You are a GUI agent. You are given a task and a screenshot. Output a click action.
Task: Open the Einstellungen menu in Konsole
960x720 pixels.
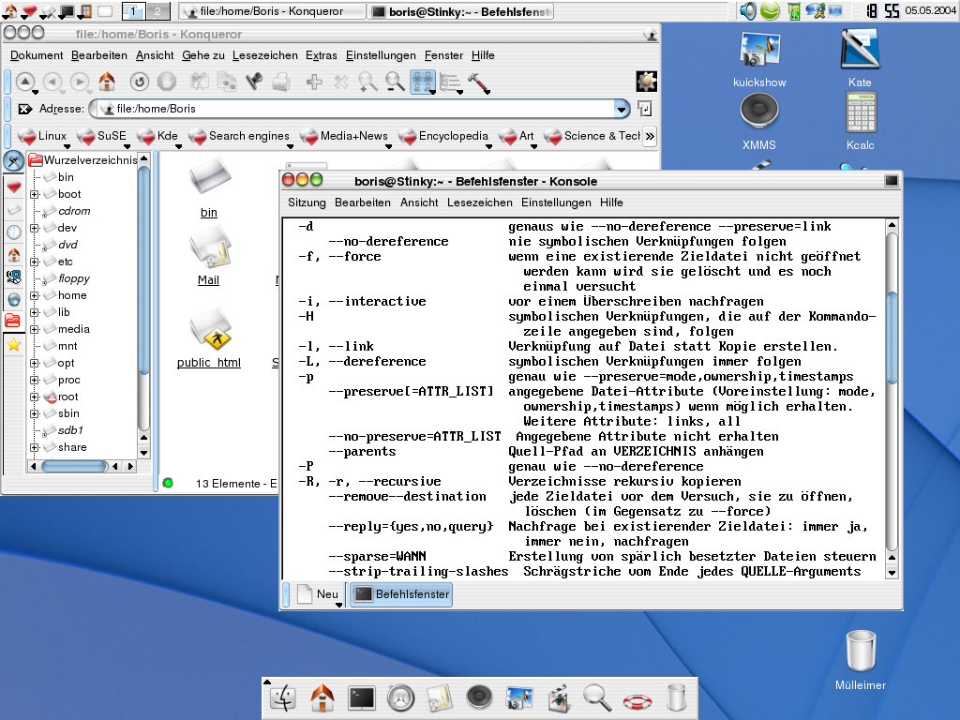556,202
